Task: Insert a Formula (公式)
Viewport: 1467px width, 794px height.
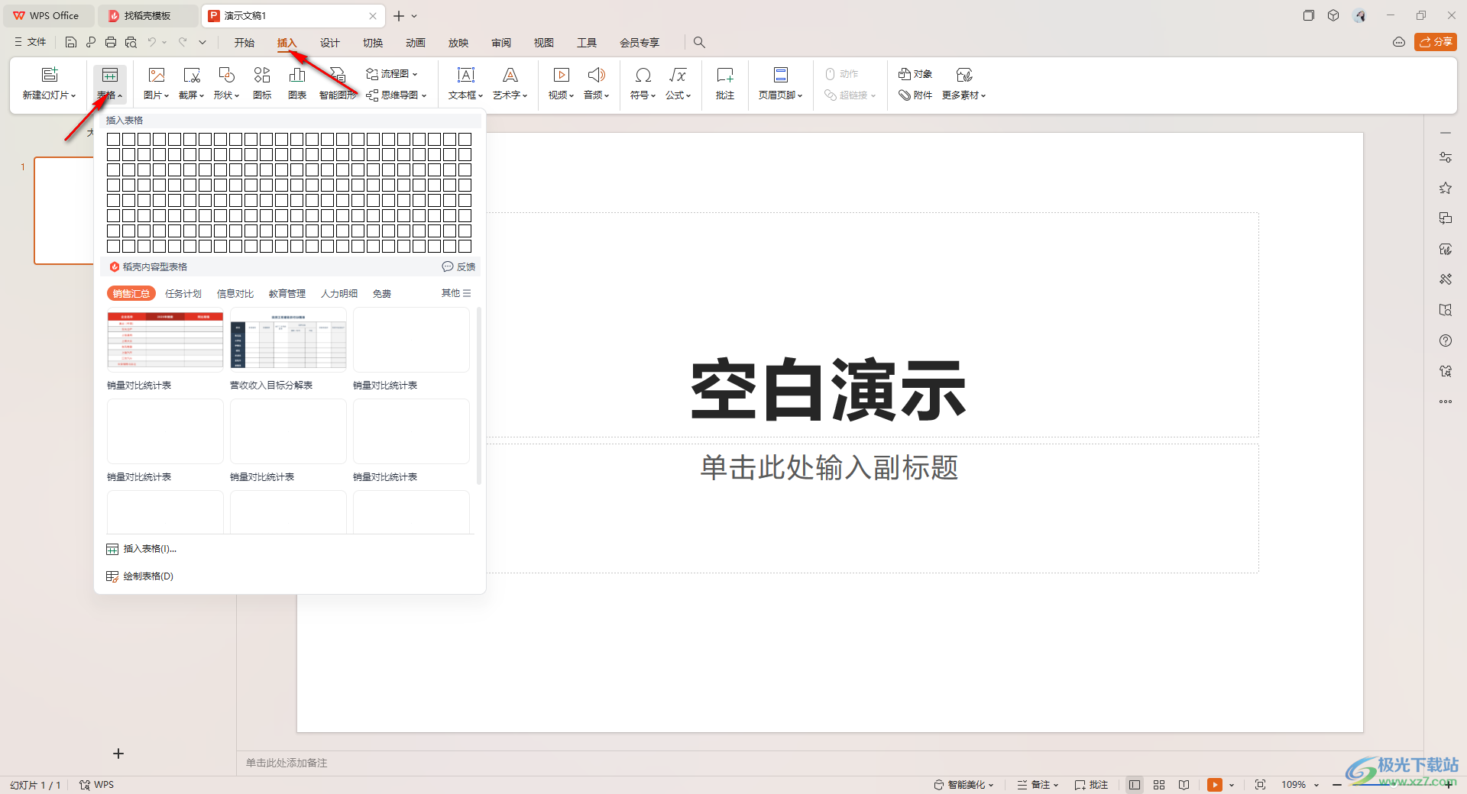Action: point(678,83)
